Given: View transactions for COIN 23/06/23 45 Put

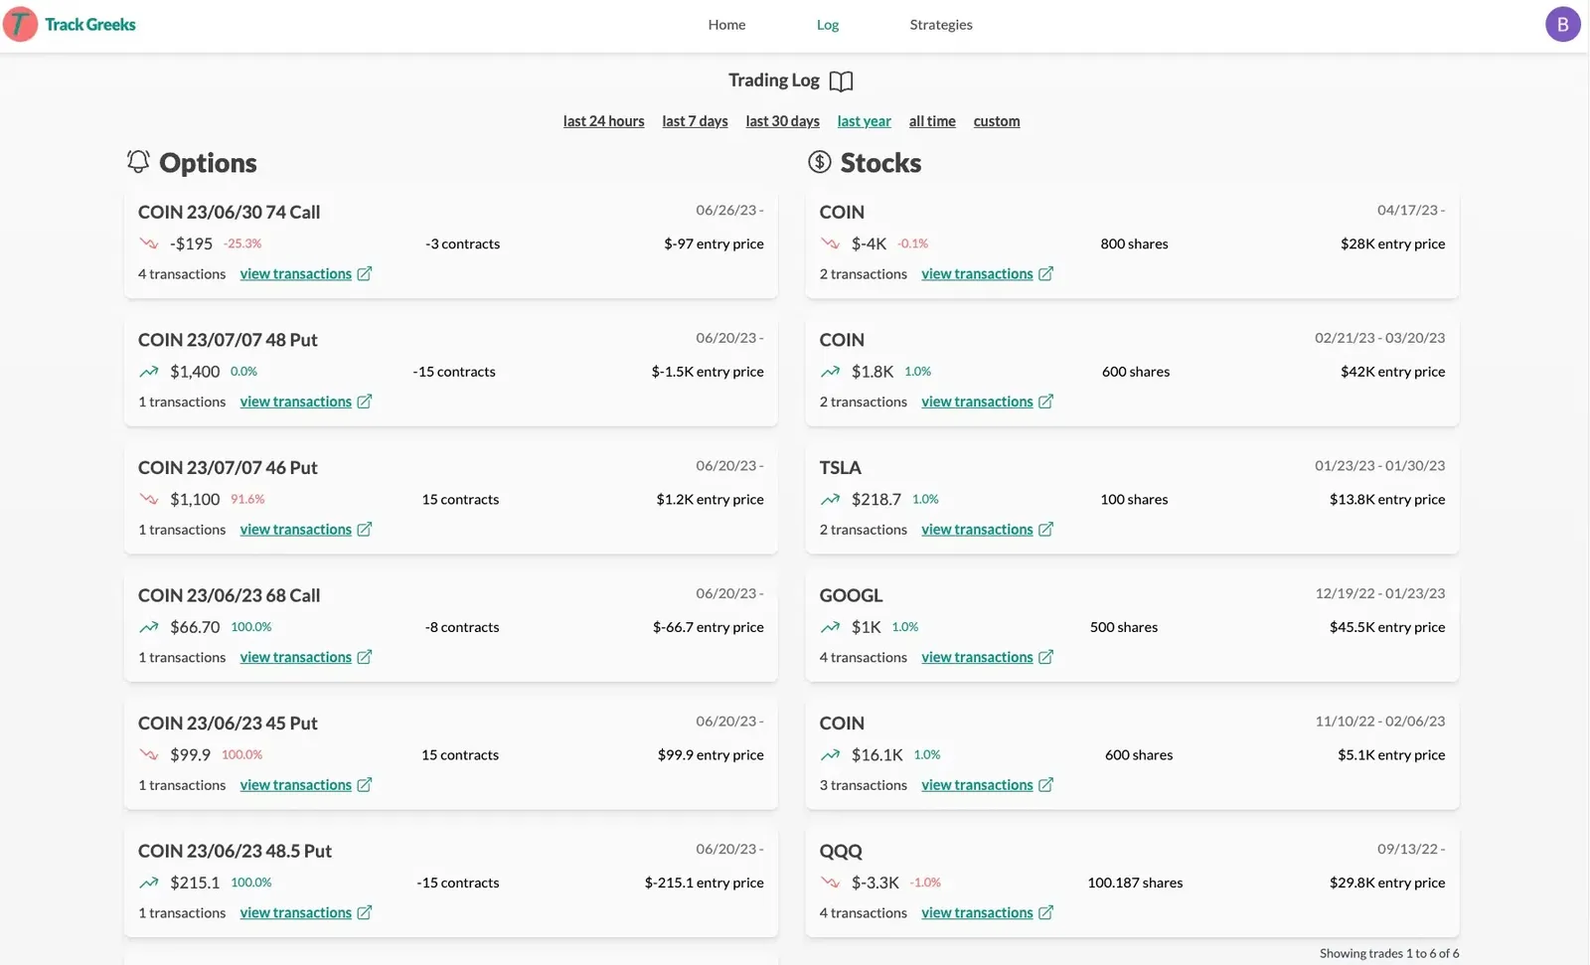Looking at the screenshot, I should click(x=296, y=785).
